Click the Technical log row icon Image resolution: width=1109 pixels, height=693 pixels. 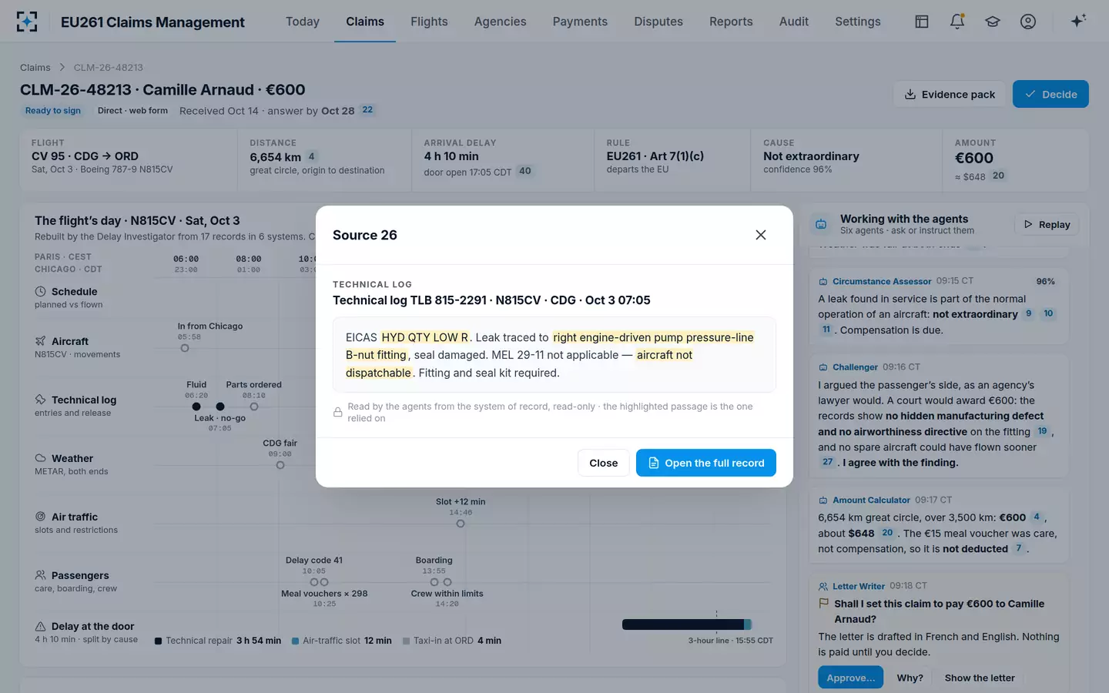(40, 400)
